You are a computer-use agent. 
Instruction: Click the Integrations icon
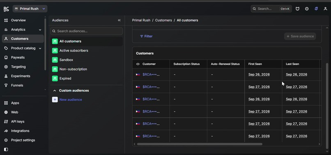tap(6, 131)
